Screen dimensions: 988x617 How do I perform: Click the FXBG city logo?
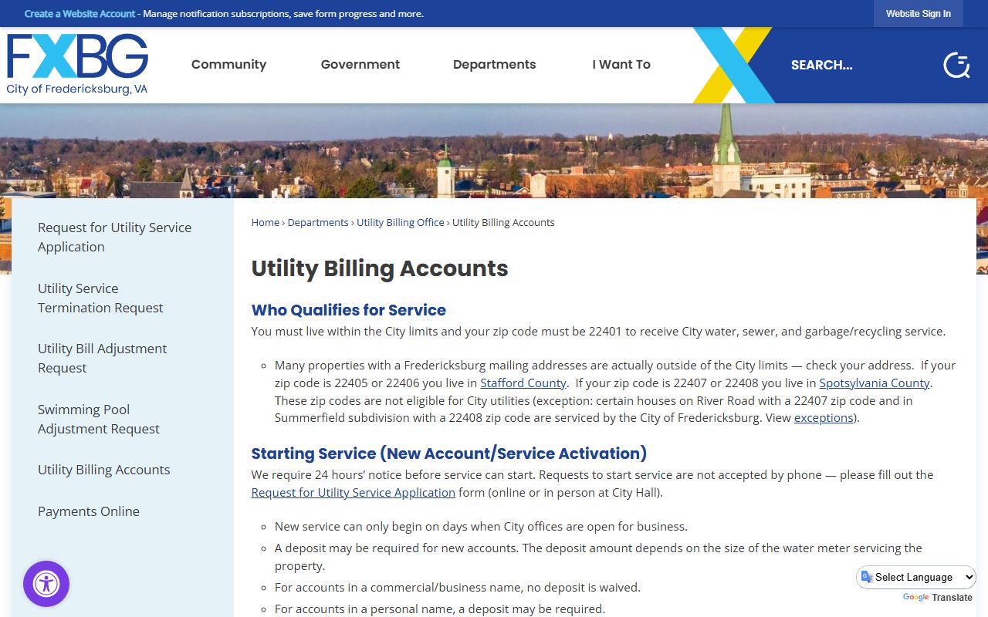(x=77, y=65)
